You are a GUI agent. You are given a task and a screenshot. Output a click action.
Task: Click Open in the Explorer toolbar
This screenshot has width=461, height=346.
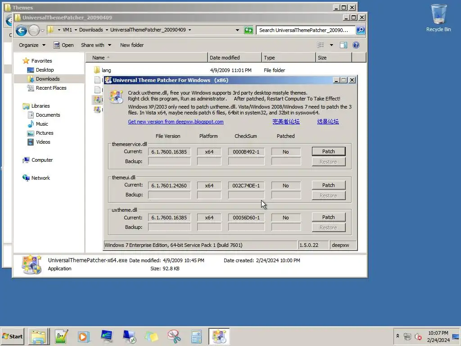tap(63, 45)
